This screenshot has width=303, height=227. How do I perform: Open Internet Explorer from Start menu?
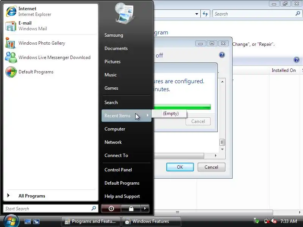coord(50,11)
